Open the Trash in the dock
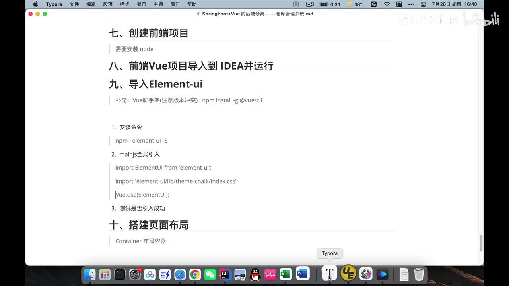 [419, 274]
